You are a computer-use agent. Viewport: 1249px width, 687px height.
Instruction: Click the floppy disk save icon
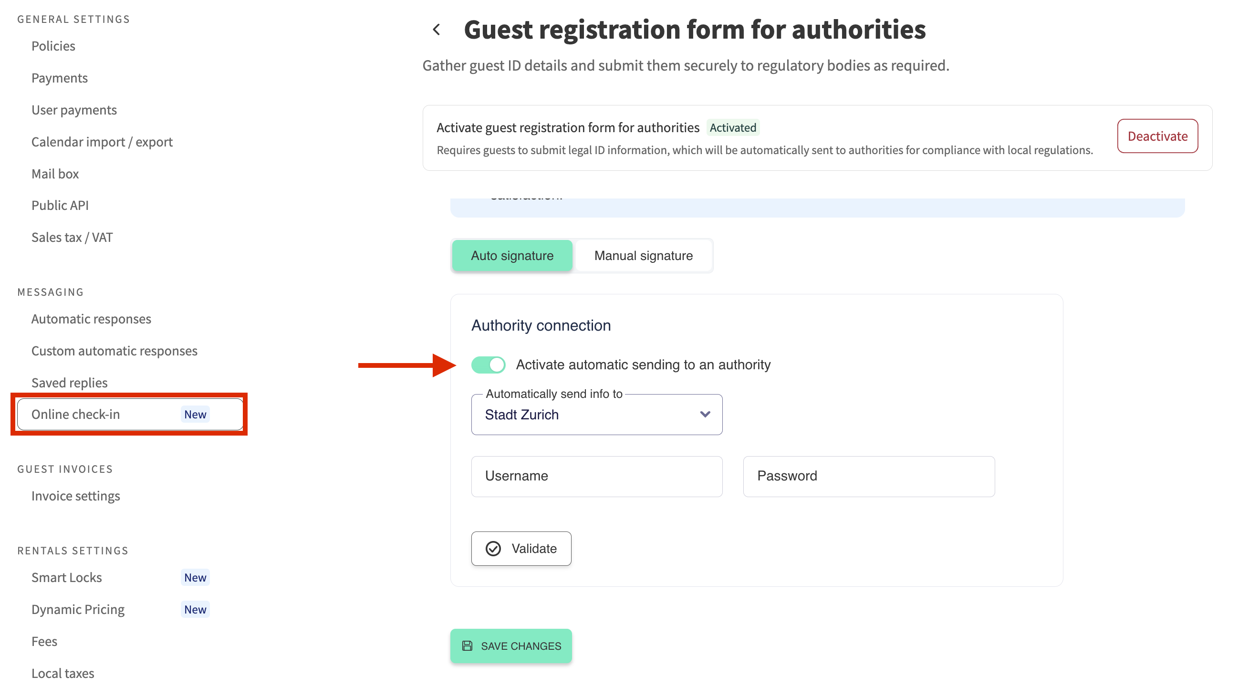click(467, 646)
